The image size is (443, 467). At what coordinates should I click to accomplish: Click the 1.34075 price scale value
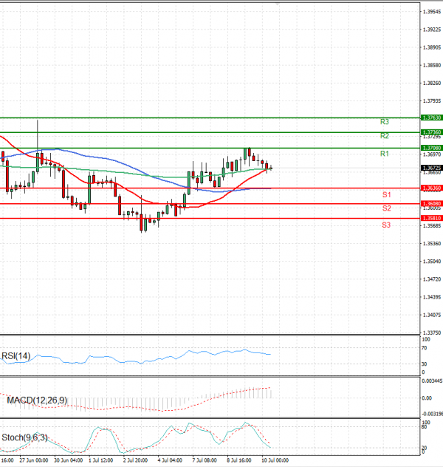(432, 315)
